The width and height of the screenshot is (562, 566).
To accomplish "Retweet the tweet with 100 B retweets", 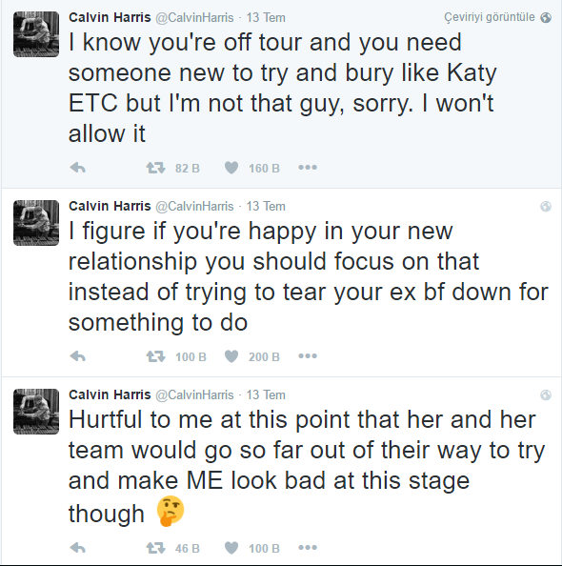I will click(x=155, y=356).
